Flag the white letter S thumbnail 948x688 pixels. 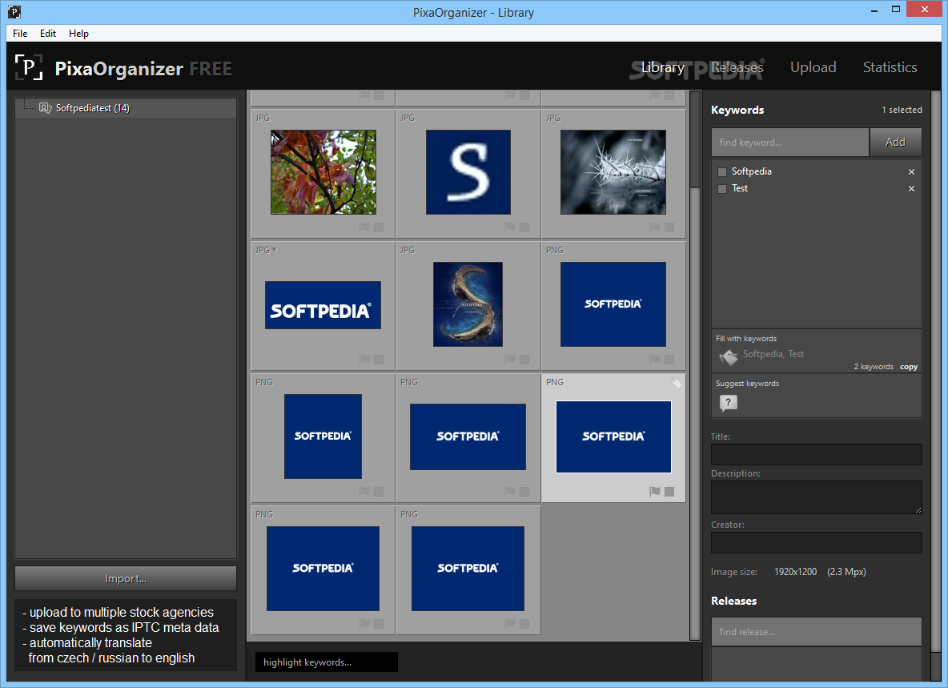[x=510, y=227]
